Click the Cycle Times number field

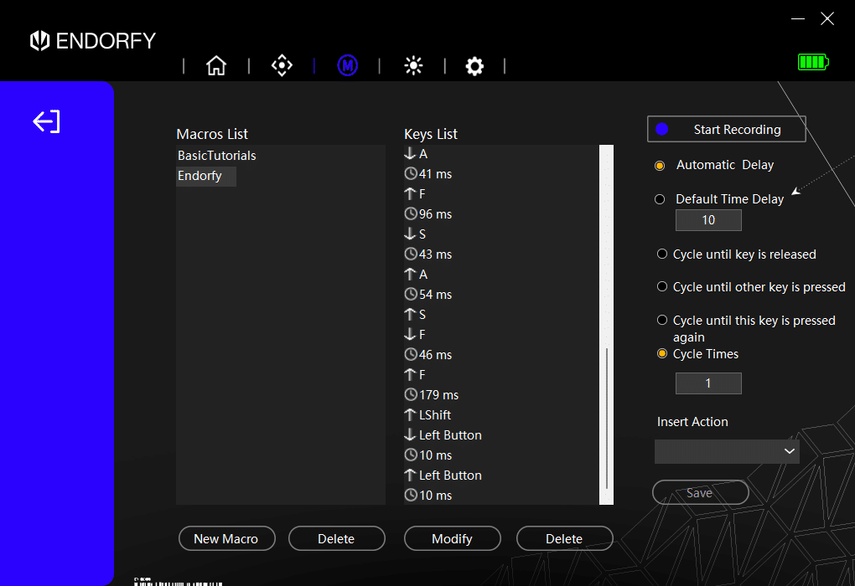pyautogui.click(x=708, y=383)
